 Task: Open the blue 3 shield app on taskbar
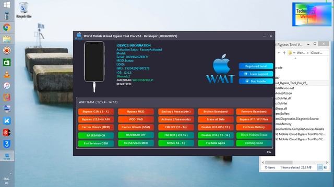click(x=7, y=144)
